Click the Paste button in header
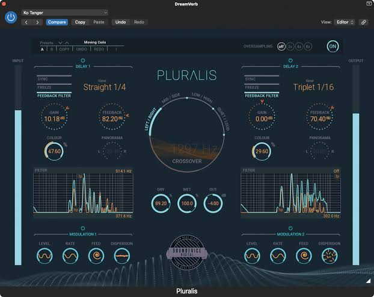Image resolution: width=374 pixels, height=297 pixels. pos(99,22)
